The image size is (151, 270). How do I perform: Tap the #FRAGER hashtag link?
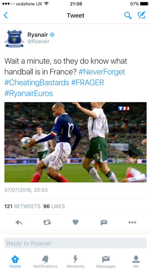click(x=88, y=83)
